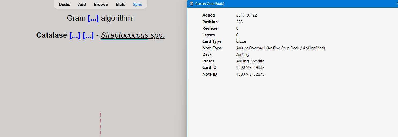The width and height of the screenshot is (398, 137).
Task: Click the Current Card window icon
Action: coord(192,4)
